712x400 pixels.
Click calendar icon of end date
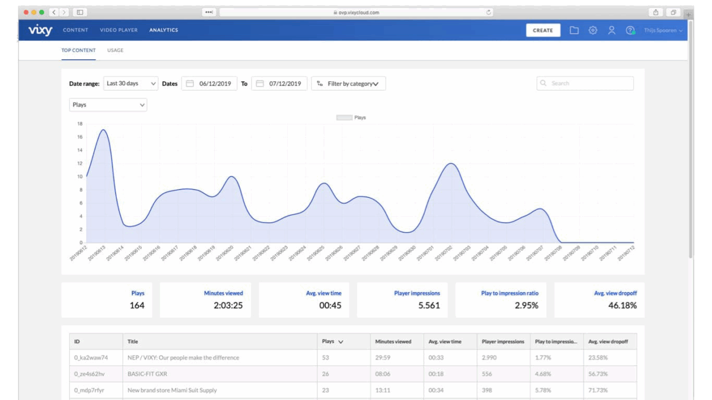coord(260,84)
